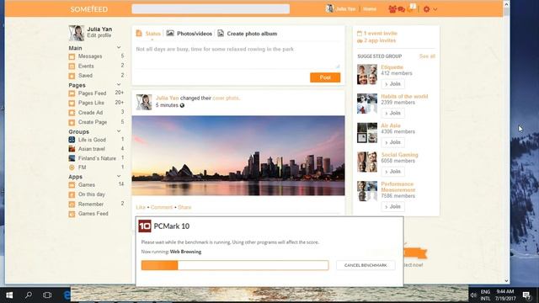This screenshot has height=303, width=539.
Task: Collapse the Apps section chevron
Action: pos(119,176)
